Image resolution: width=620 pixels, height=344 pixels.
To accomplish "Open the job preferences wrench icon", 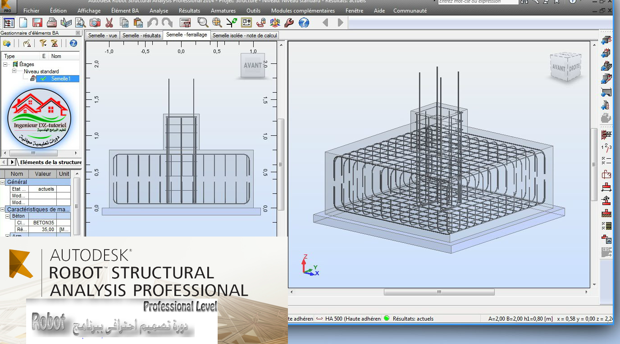I will [x=289, y=22].
